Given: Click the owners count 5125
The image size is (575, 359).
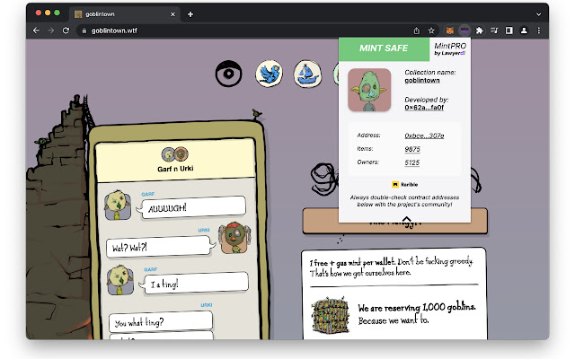Looking at the screenshot, I should click(x=411, y=162).
